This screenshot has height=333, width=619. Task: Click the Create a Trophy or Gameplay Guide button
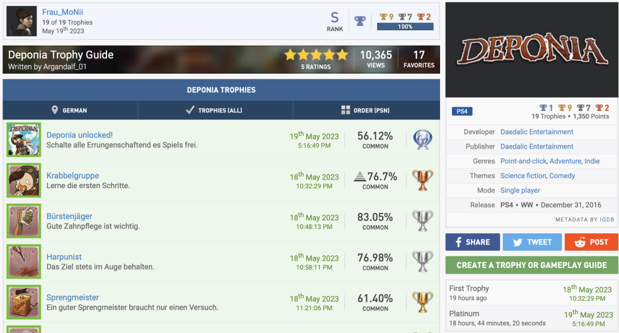tap(532, 265)
